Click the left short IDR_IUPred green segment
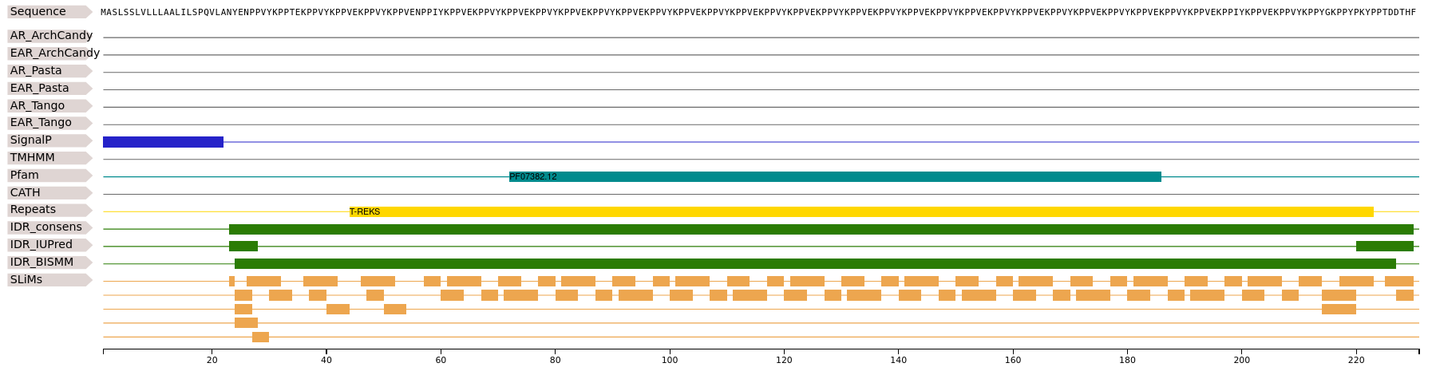Screen dimensions: 1432x375 pyautogui.click(x=243, y=246)
